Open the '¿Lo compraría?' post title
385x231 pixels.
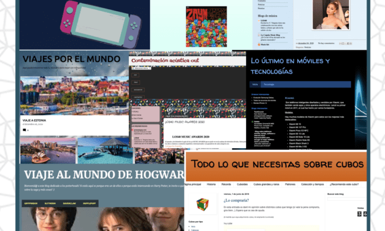236,200
